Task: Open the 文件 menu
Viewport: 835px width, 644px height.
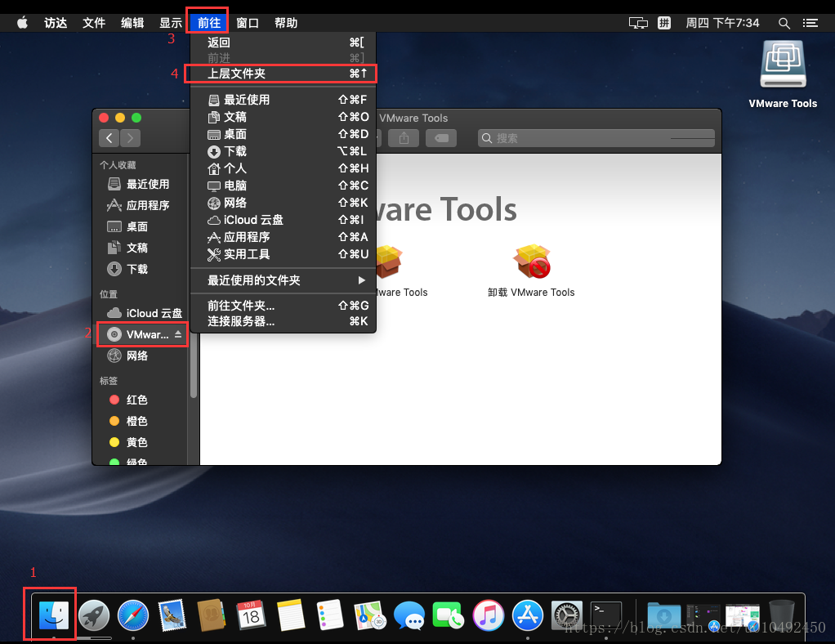Action: (x=94, y=23)
